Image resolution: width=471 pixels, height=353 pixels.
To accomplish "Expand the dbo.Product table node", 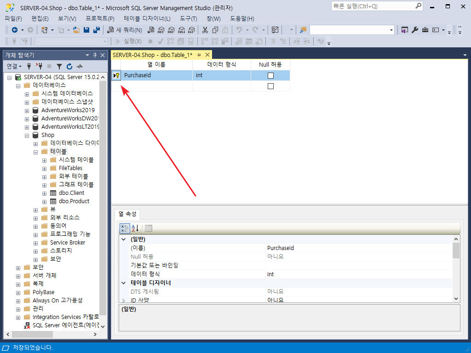I will (44, 202).
